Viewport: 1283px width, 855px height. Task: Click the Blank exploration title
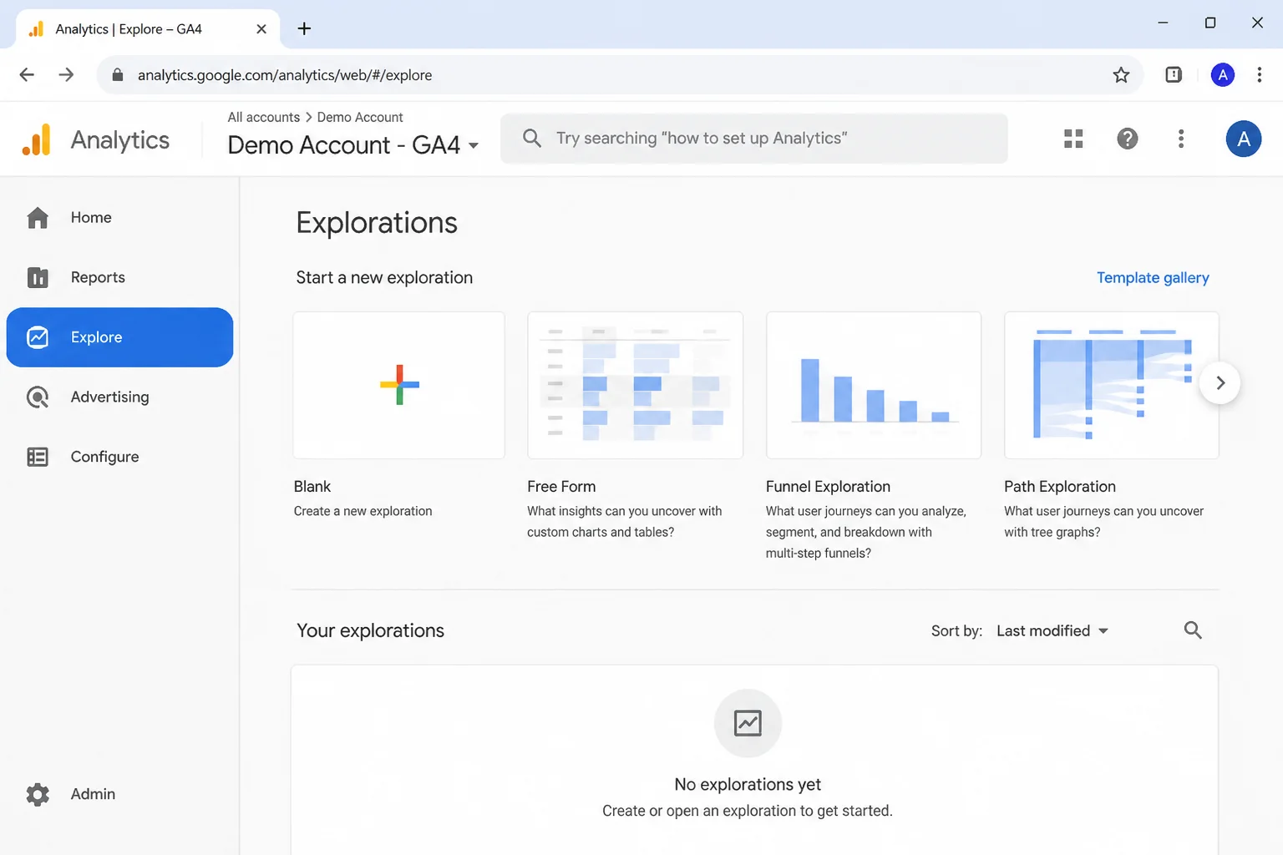(x=312, y=487)
